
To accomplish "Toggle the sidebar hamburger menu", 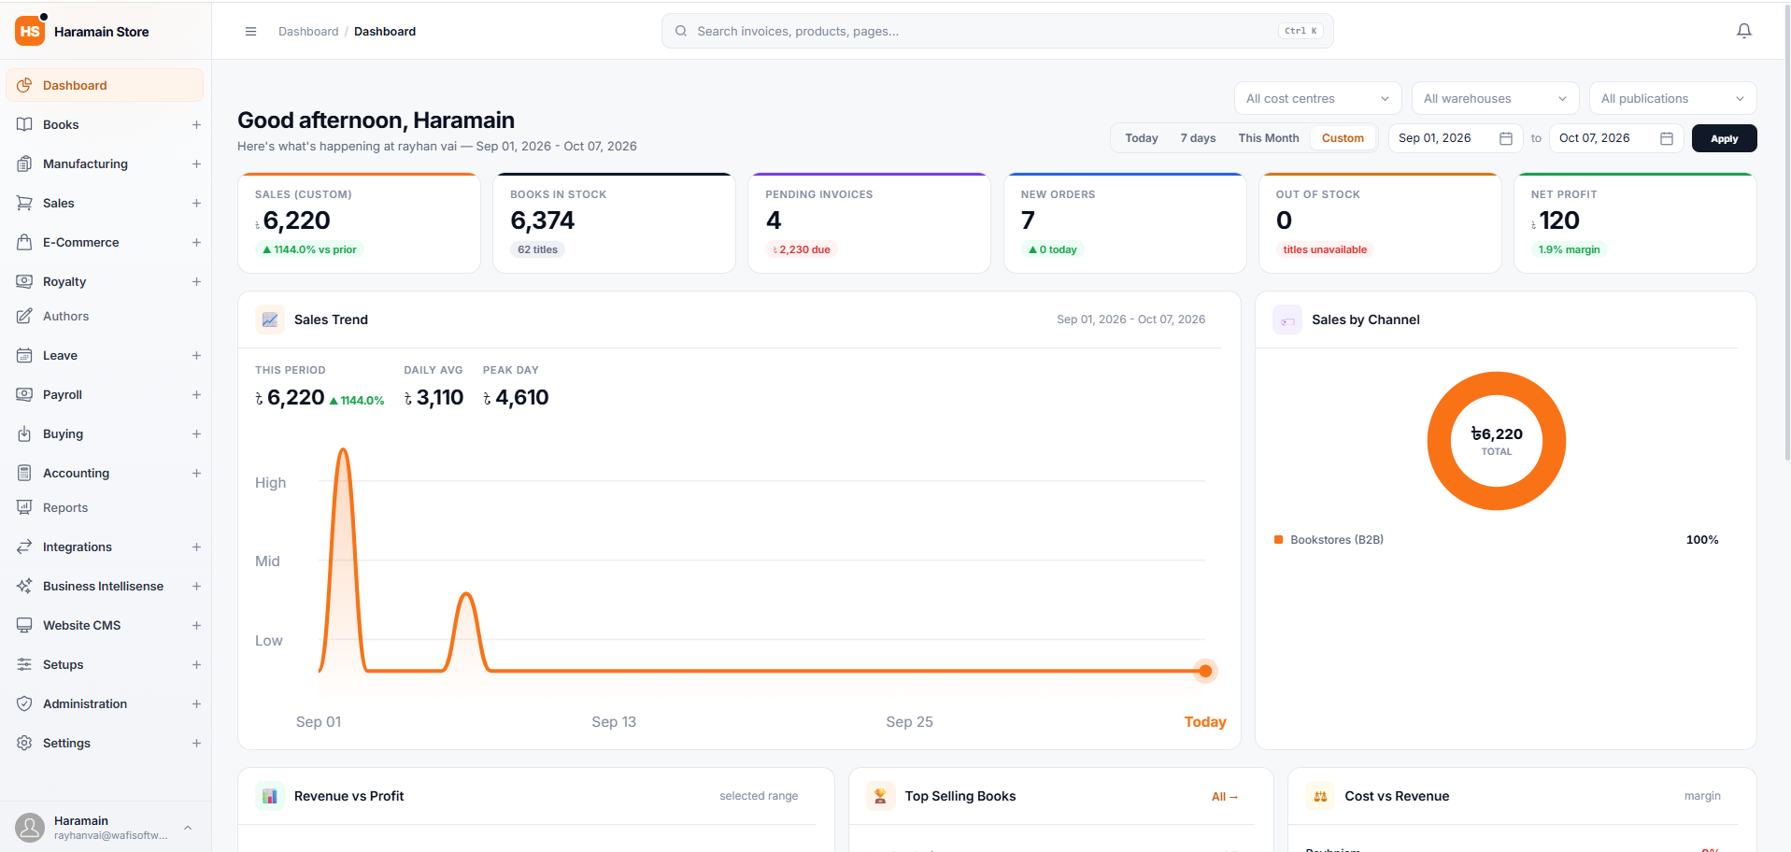I will (250, 32).
